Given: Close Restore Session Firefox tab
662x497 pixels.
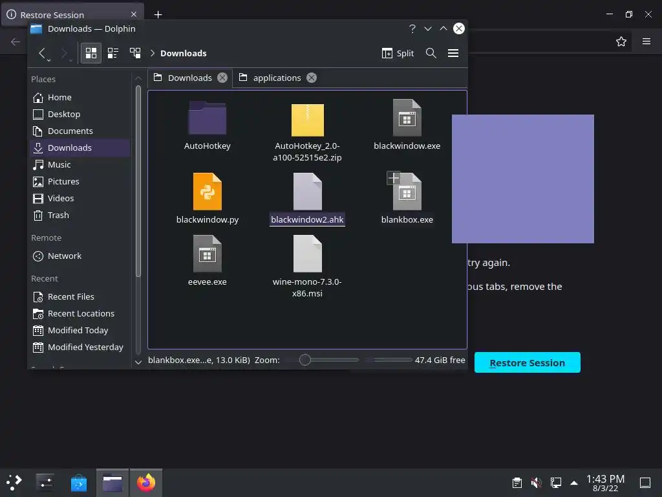Looking at the screenshot, I should pyautogui.click(x=134, y=14).
